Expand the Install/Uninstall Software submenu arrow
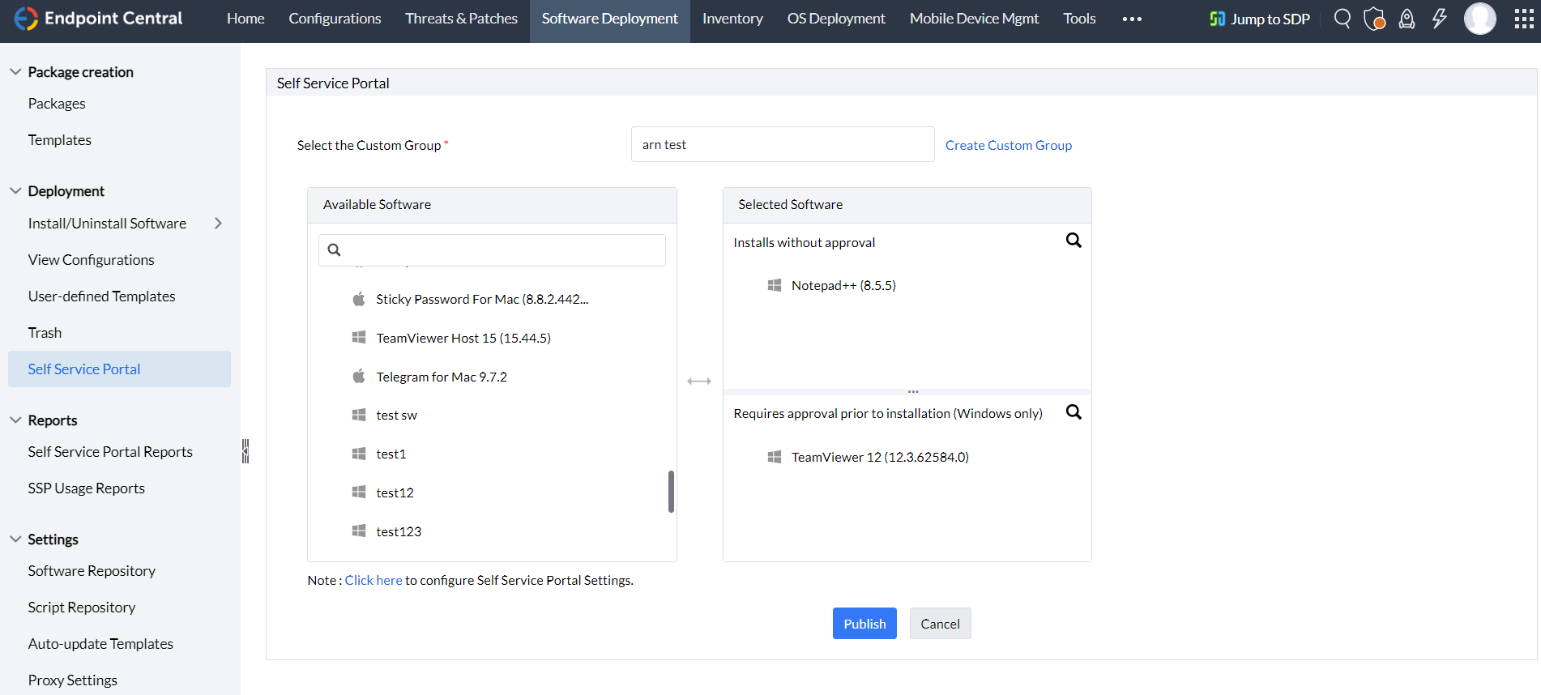1541x695 pixels. pos(218,223)
